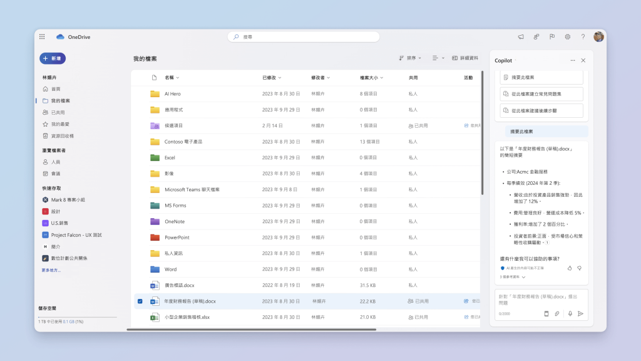Expand the 排序 sort dropdown

tap(410, 58)
